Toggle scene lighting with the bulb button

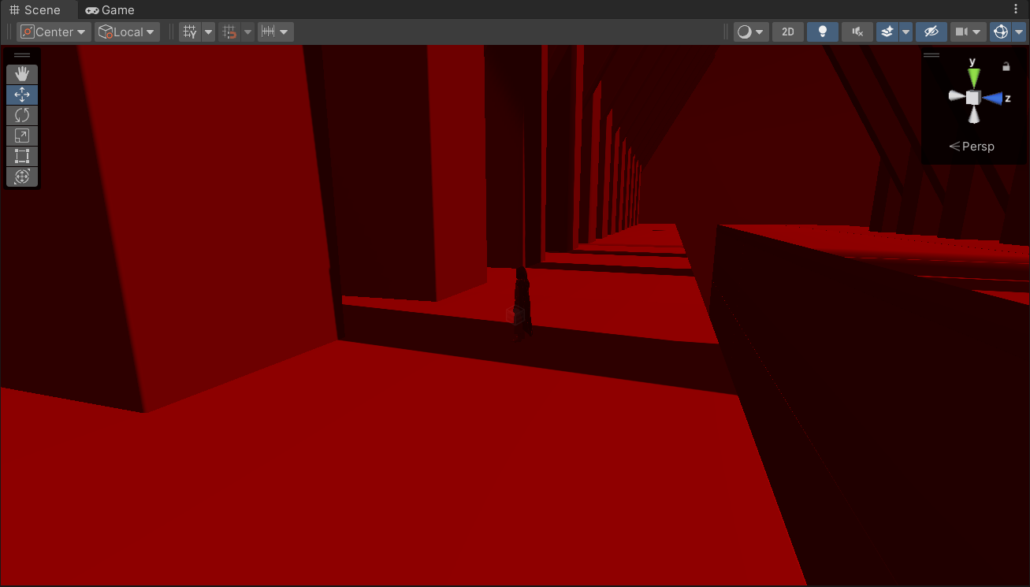pyautogui.click(x=822, y=32)
